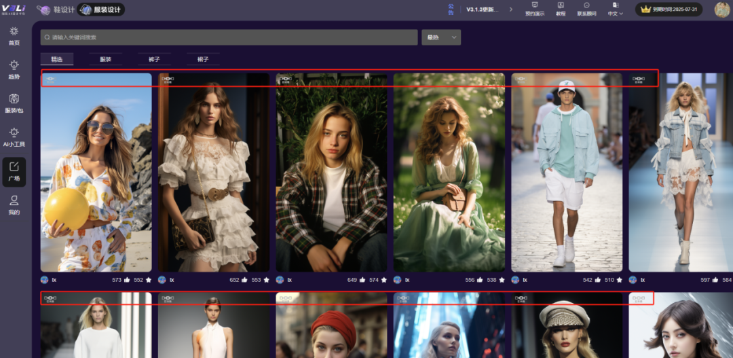Open 联系顾问 contact advisor
This screenshot has height=358, width=733.
(x=586, y=10)
